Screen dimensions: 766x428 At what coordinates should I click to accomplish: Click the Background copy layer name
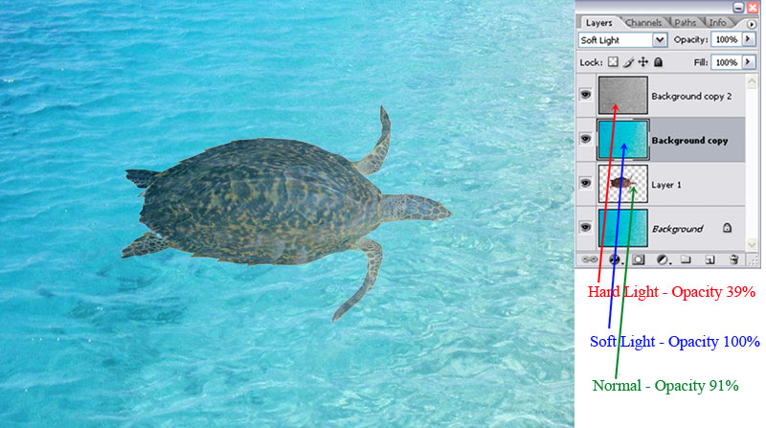click(x=689, y=141)
